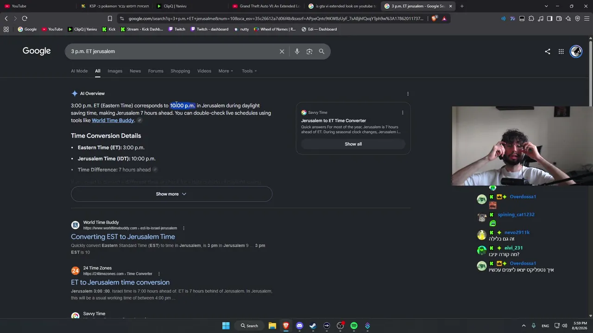The image size is (593, 333).
Task: Open Jerusalem to ET Time Converter source
Action: click(x=334, y=121)
